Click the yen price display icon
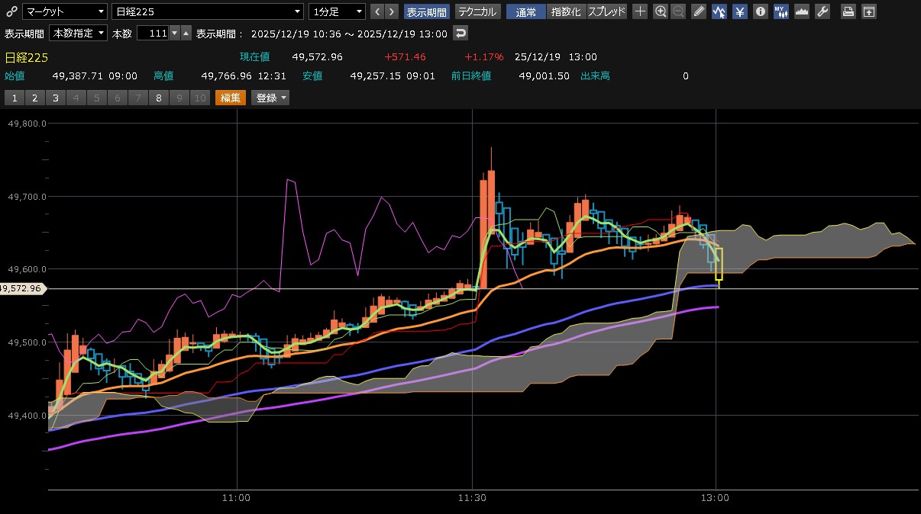The height and width of the screenshot is (514, 921). pos(740,11)
